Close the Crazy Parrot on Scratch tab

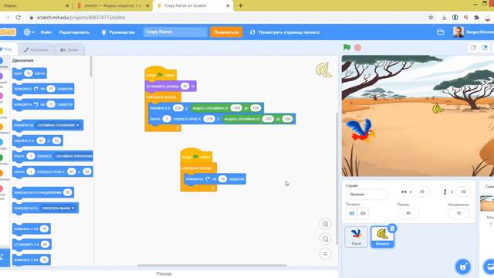[228, 5]
